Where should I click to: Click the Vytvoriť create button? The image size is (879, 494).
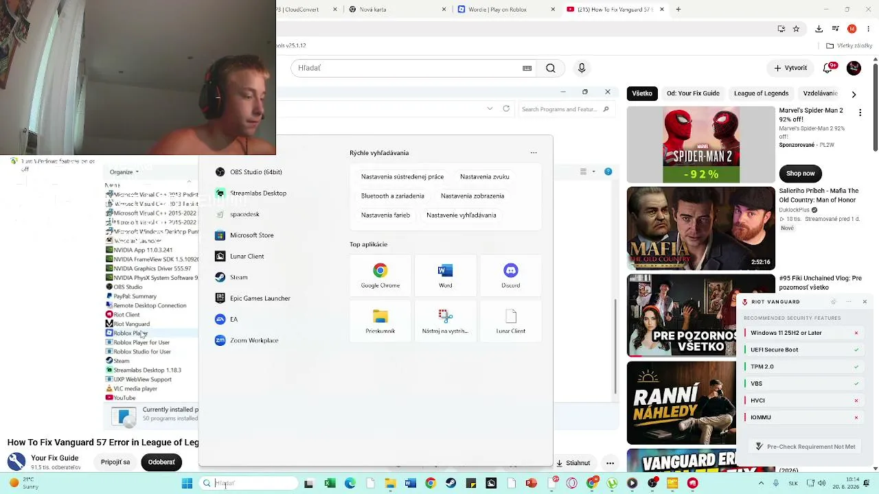[790, 68]
